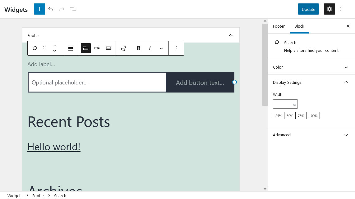
Task: Open Search in the breadcrumb bar
Action: tap(60, 196)
